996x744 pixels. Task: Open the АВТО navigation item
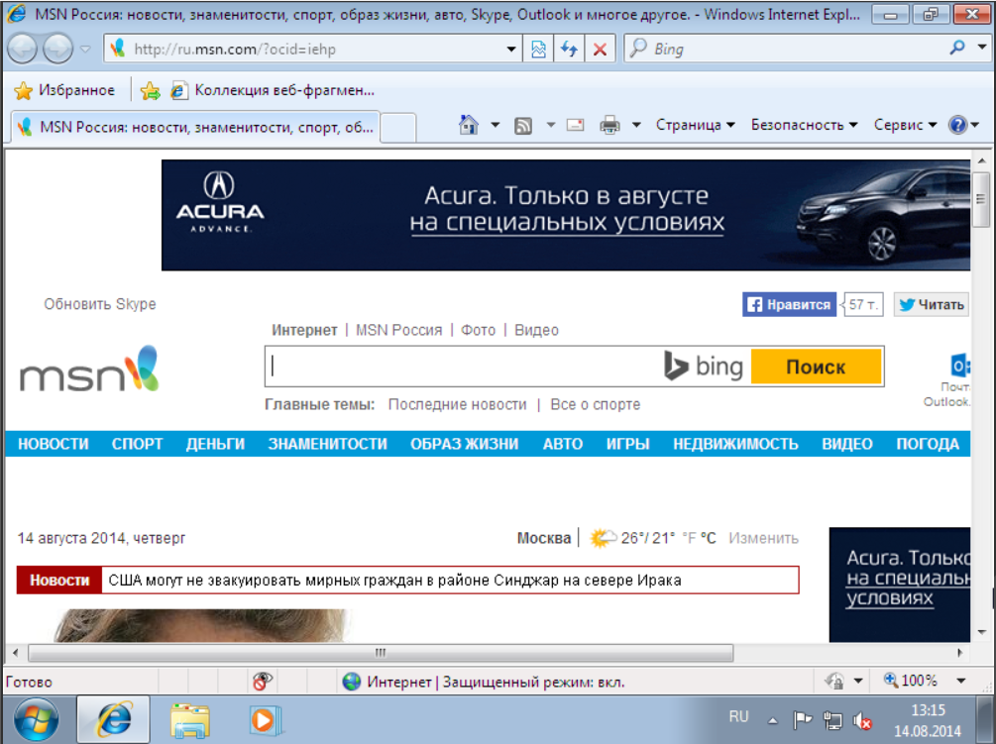(x=563, y=444)
